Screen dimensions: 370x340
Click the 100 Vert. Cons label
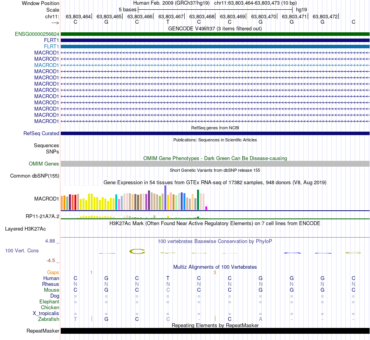(22, 250)
